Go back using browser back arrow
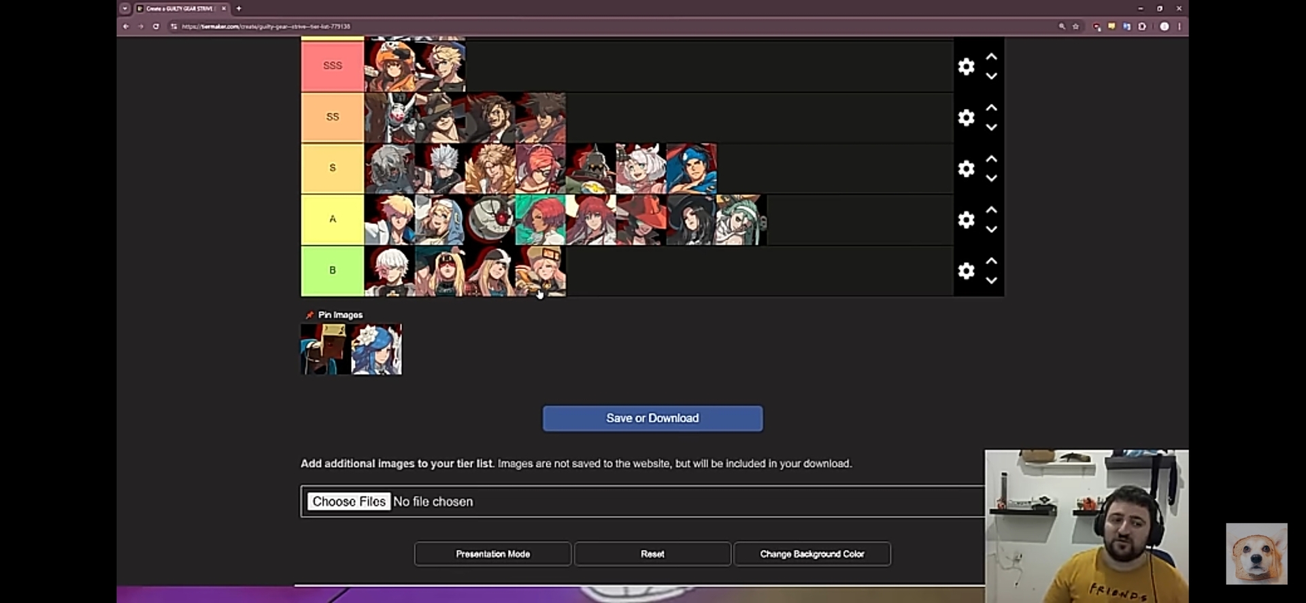 tap(126, 27)
